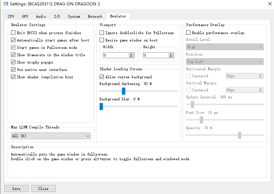The image size is (274, 194).
Task: Click the Description text area
Action: 137,163
